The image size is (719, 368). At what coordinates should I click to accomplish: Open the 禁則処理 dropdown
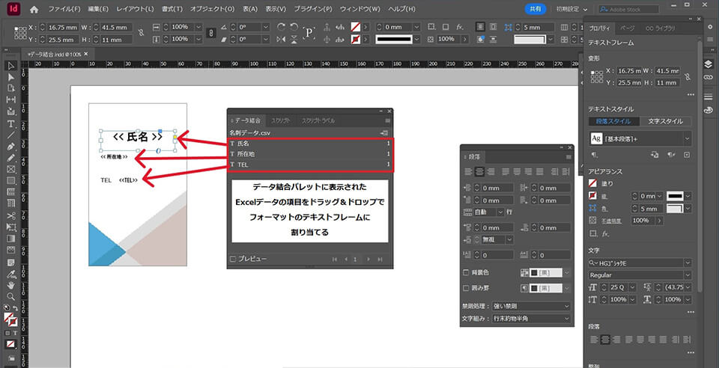pos(530,306)
